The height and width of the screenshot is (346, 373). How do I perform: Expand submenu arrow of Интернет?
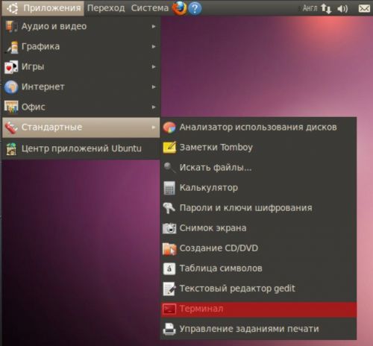[x=154, y=86]
